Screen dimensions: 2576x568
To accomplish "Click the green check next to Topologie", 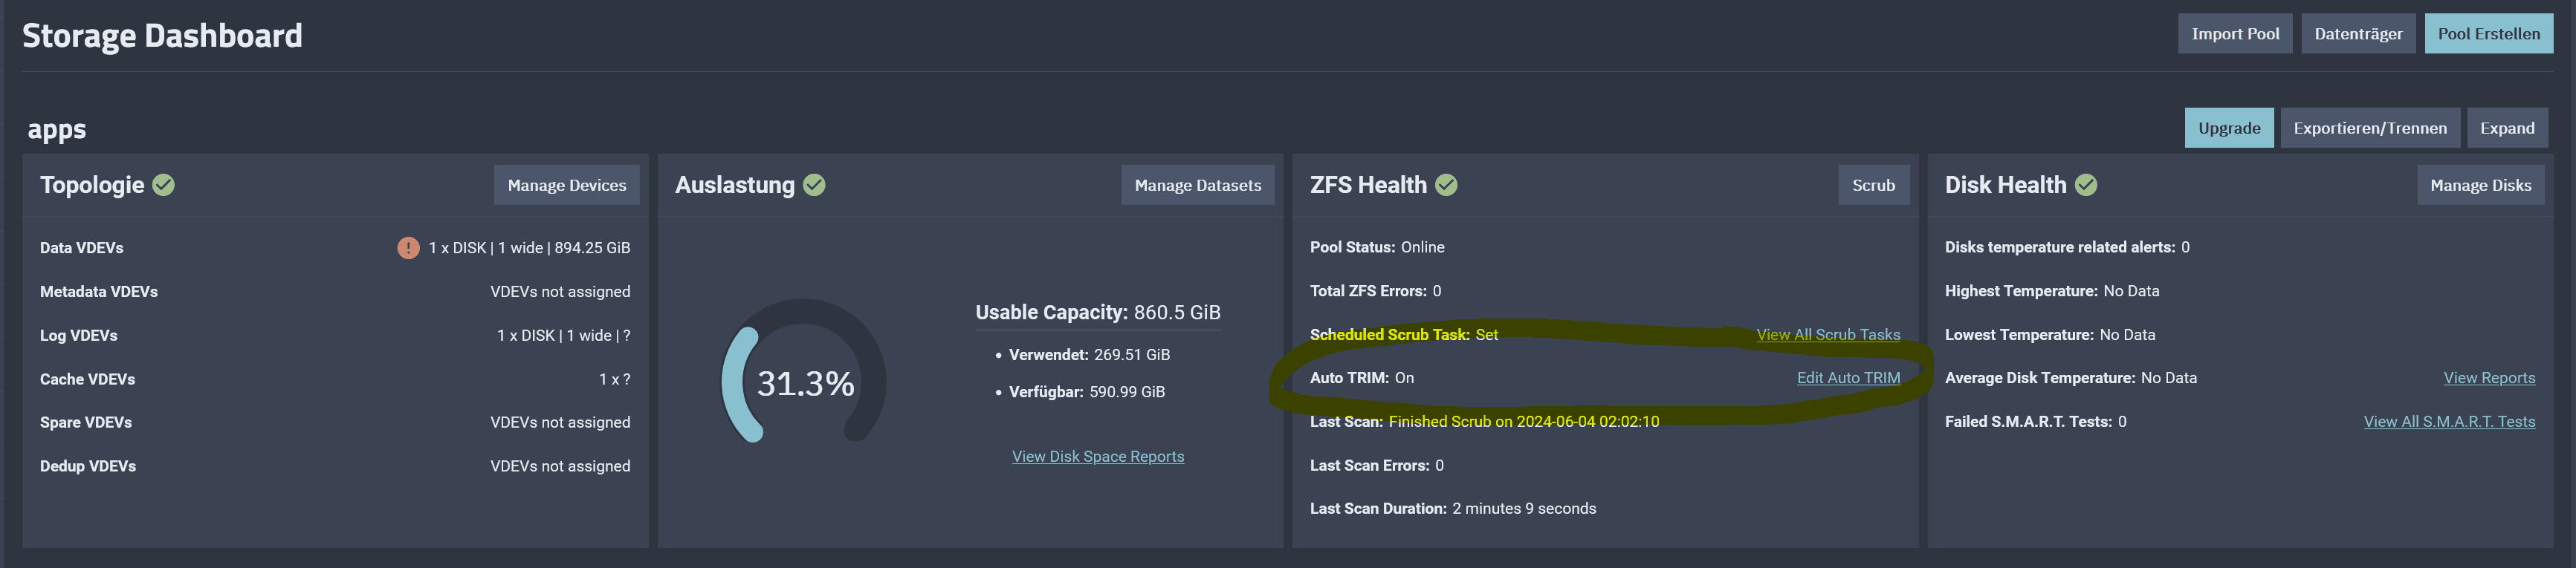I will coord(164,185).
